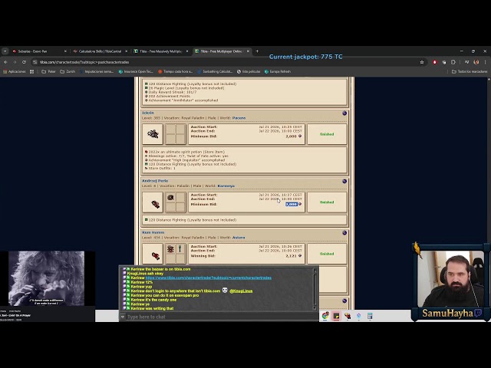The width and height of the screenshot is (491, 368).
Task: Open the Zurich bookmarks folder
Action: (68, 71)
